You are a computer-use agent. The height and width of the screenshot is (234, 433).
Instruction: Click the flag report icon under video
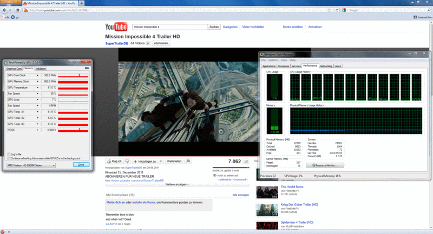[188, 161]
